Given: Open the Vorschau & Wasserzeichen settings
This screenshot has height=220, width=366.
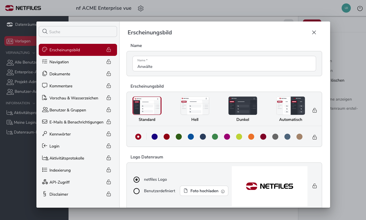Looking at the screenshot, I should [74, 98].
